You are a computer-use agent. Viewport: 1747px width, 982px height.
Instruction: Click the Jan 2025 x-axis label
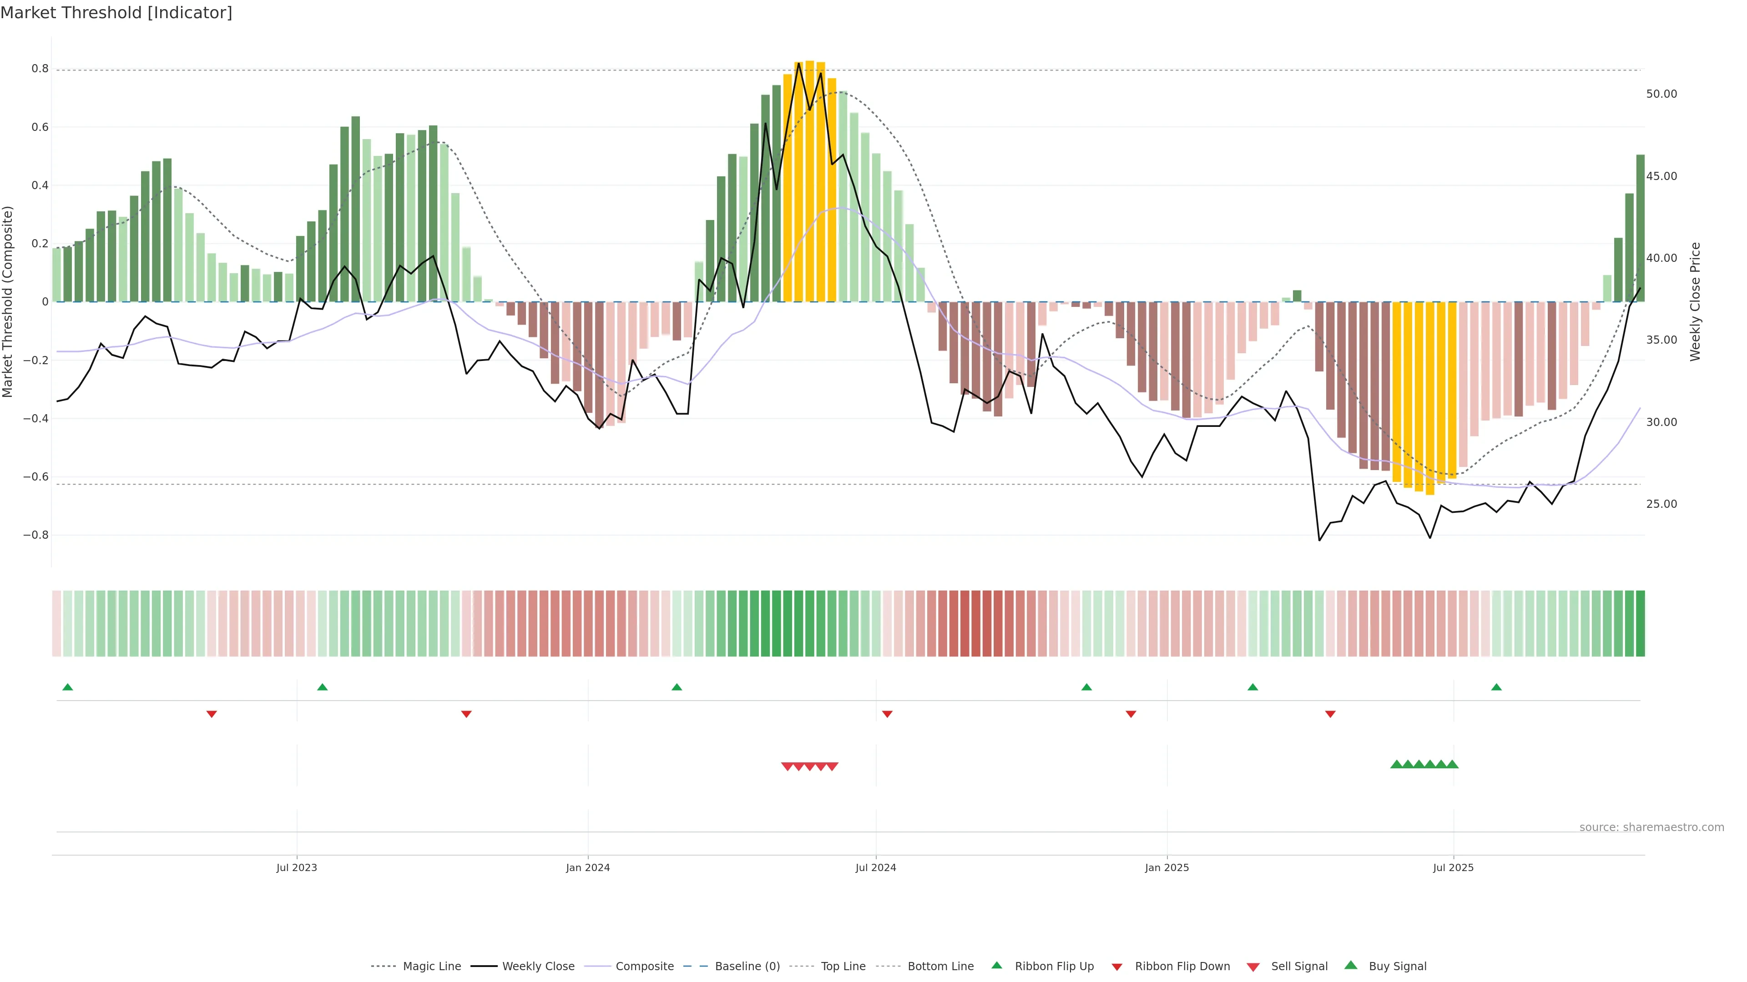click(1166, 867)
